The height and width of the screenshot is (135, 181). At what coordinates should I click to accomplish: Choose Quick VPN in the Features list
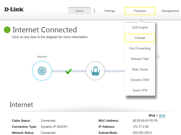click(140, 90)
